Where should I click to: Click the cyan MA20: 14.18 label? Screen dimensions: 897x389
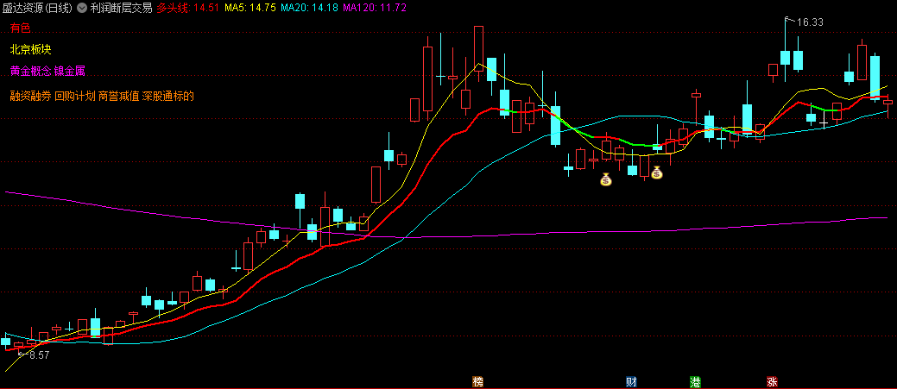point(310,8)
